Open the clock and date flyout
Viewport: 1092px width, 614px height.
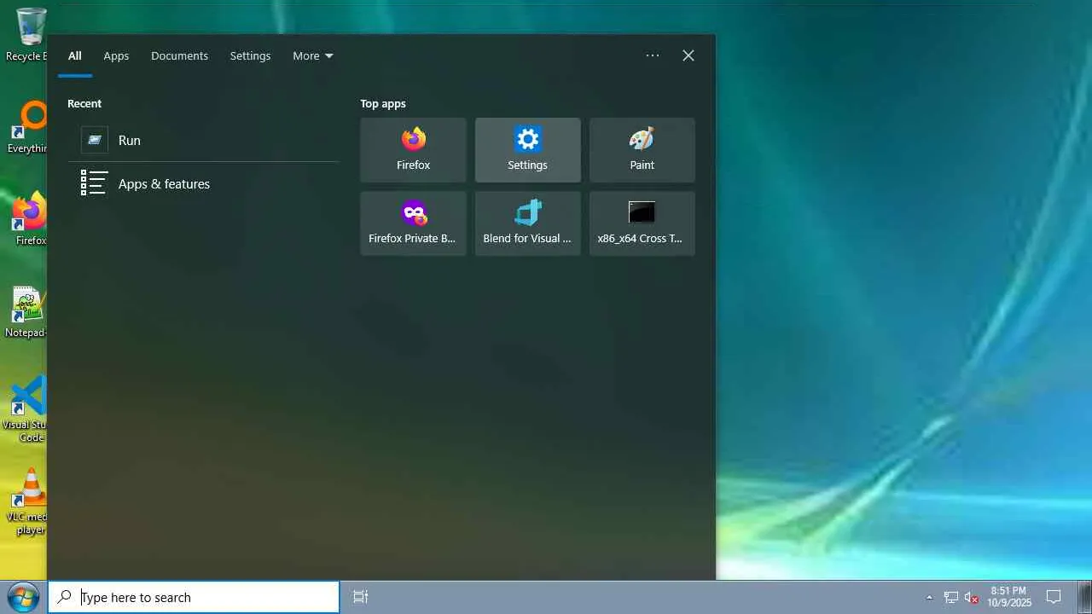tap(1009, 597)
